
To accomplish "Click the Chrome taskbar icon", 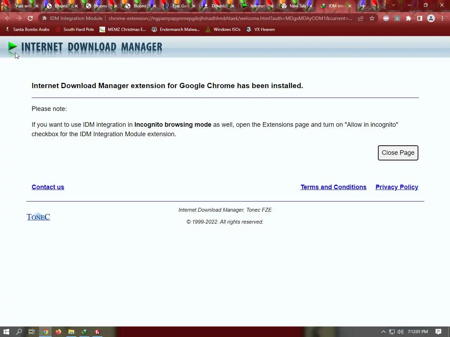I will pos(45,332).
